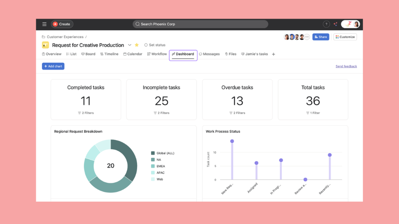Click in the Search Phoenix Corp field

click(x=200, y=24)
